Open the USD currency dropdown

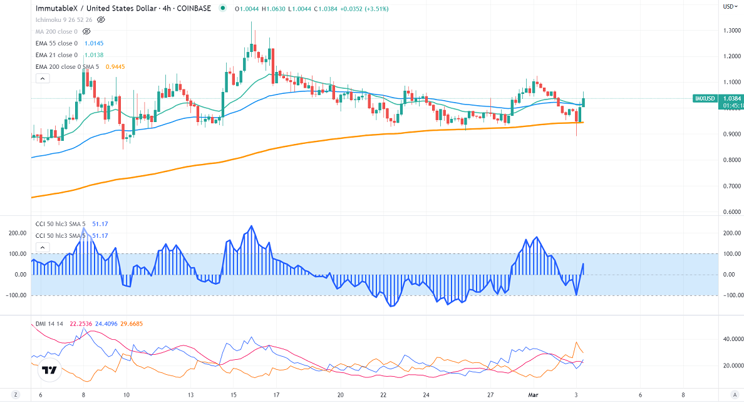(x=729, y=6)
